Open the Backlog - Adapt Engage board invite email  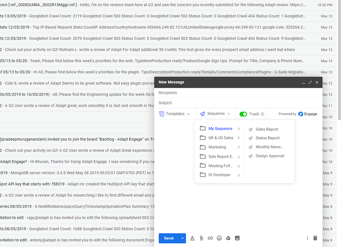(77, 139)
